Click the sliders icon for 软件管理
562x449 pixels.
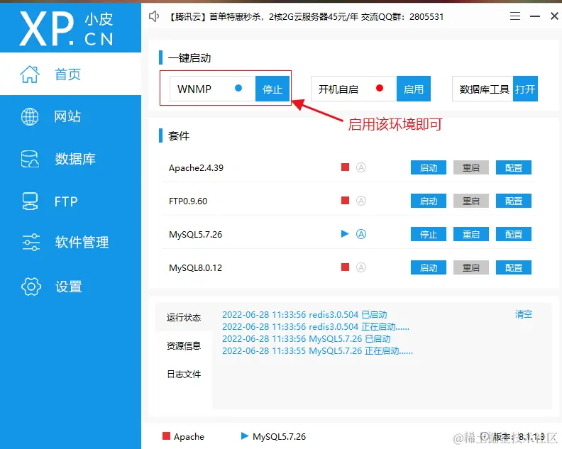coord(31,243)
